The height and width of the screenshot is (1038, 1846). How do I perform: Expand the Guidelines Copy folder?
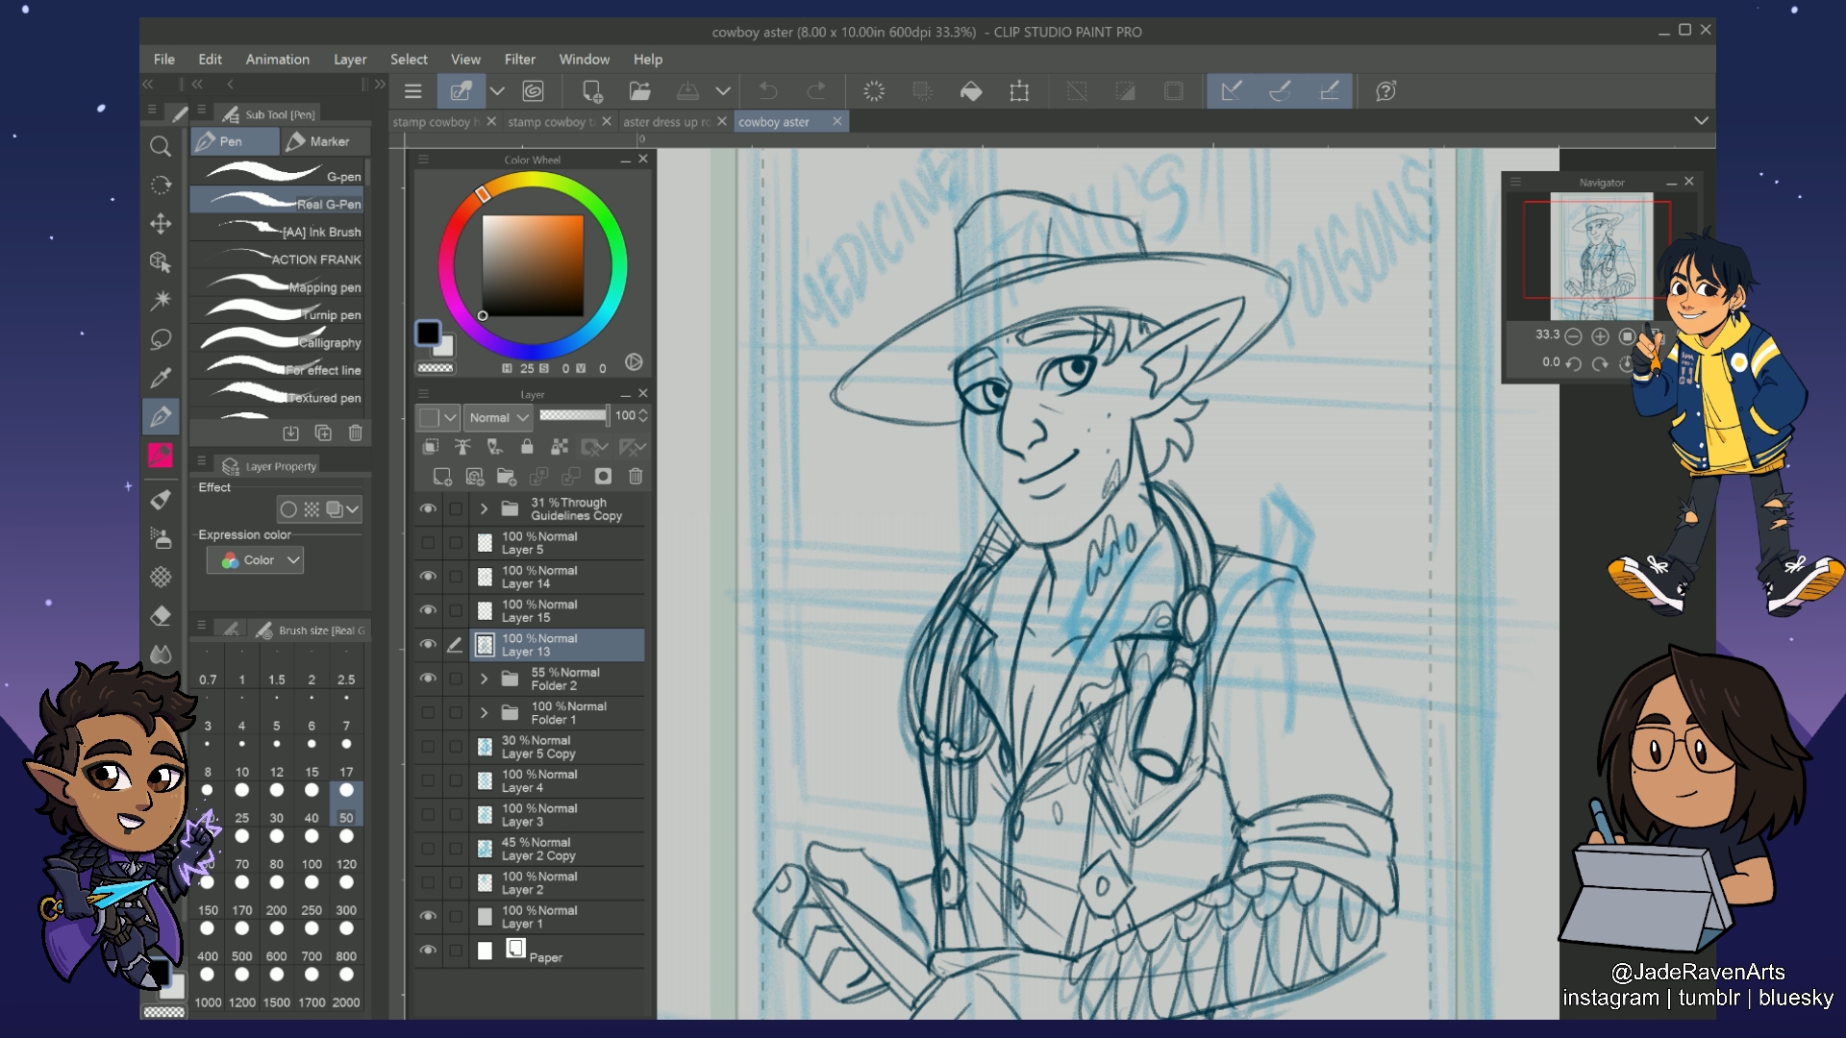pos(484,509)
